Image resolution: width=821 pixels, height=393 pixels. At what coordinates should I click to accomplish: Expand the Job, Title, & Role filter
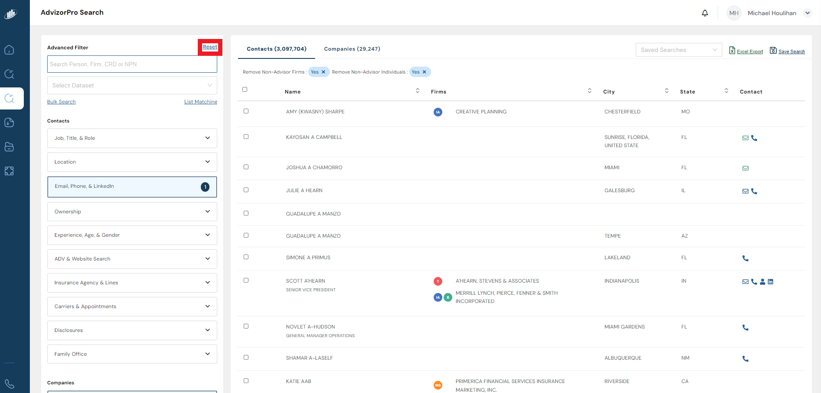[132, 138]
